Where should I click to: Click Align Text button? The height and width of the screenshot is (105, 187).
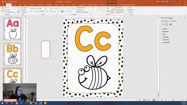80,10
